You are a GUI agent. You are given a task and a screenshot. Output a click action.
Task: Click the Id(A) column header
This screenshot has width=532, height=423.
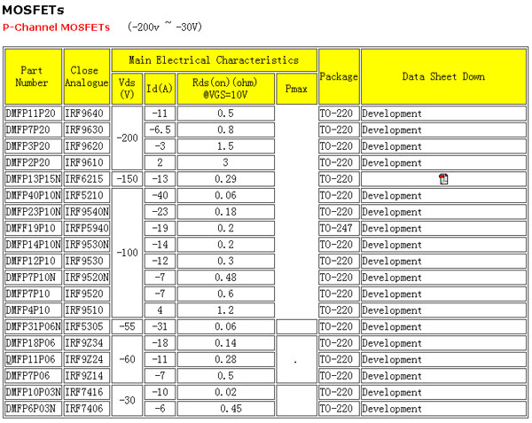click(x=160, y=89)
